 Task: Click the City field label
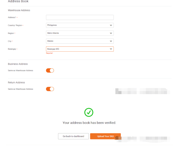point(10,41)
